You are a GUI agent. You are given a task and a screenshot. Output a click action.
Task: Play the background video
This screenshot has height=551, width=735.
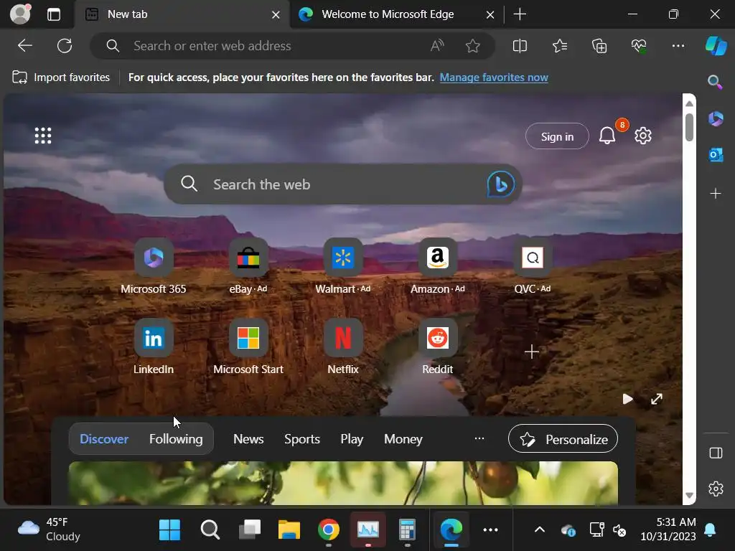[627, 399]
